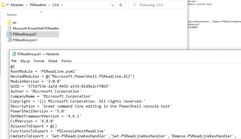This screenshot has width=241, height=139.
Task: Click the DotNetFrameworkVersion = '4.6.1' line
Action: click(x=46, y=116)
